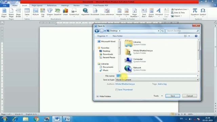The width and height of the screenshot is (217, 122).
Task: Switch to the References tab
Action: pyautogui.click(x=52, y=5)
